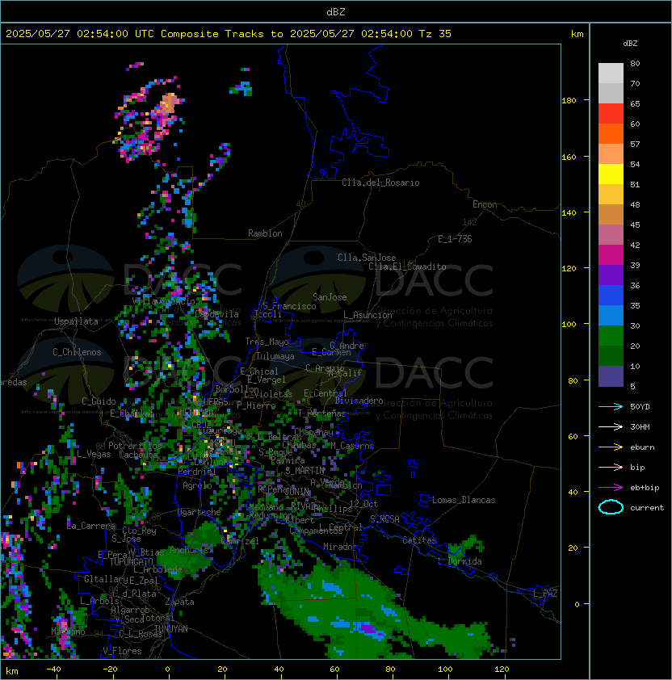Click the TUNUYAN map label
Screen dimensions: 672x680
click(171, 629)
